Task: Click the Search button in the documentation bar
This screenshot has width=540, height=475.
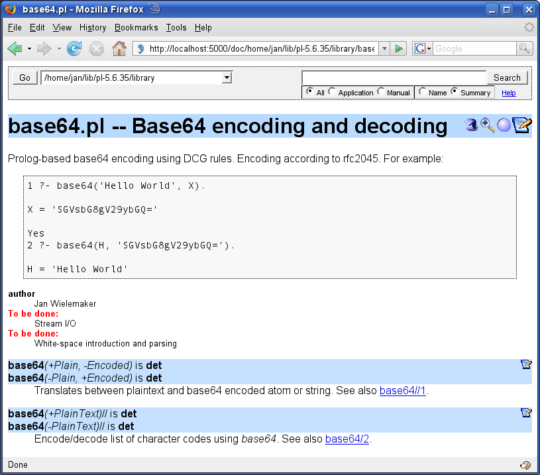Action: 507,78
